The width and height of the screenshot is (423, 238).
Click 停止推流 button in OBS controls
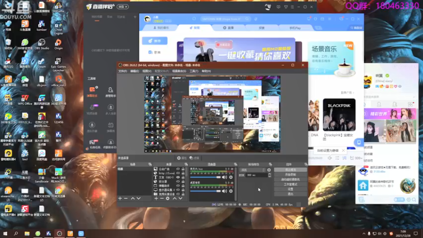point(290,170)
